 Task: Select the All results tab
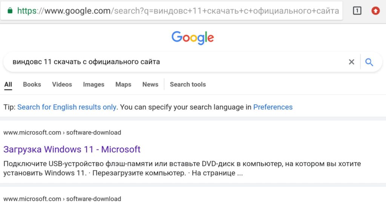point(8,85)
